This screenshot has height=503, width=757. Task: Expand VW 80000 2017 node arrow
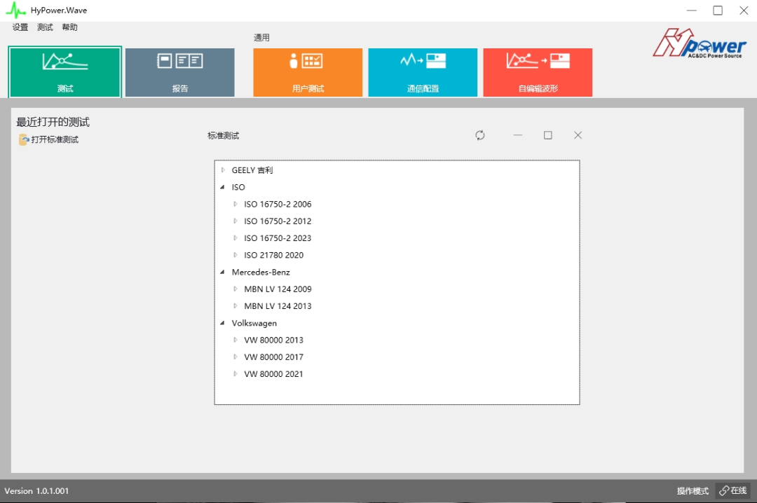pyautogui.click(x=236, y=357)
